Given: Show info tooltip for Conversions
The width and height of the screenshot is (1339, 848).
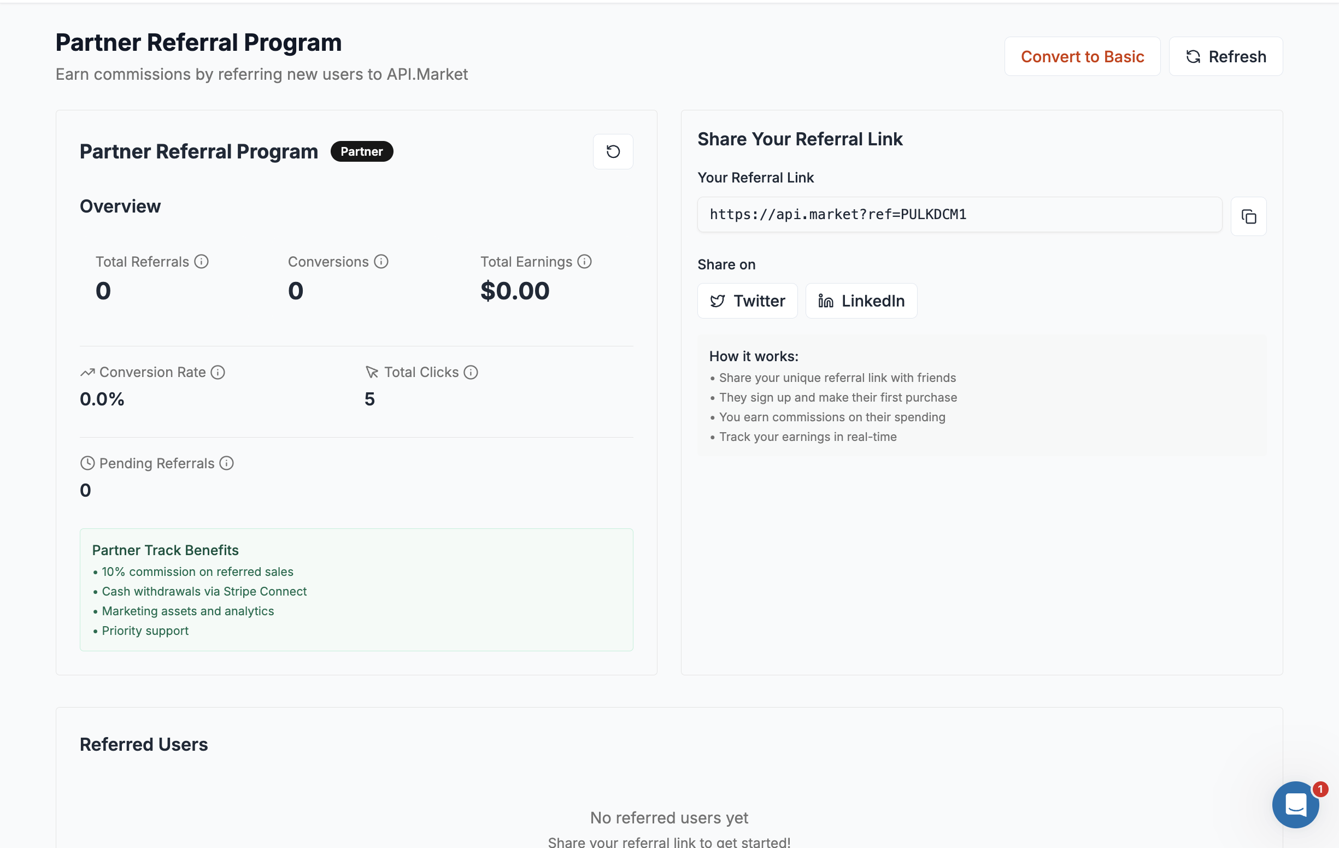Looking at the screenshot, I should pos(381,261).
